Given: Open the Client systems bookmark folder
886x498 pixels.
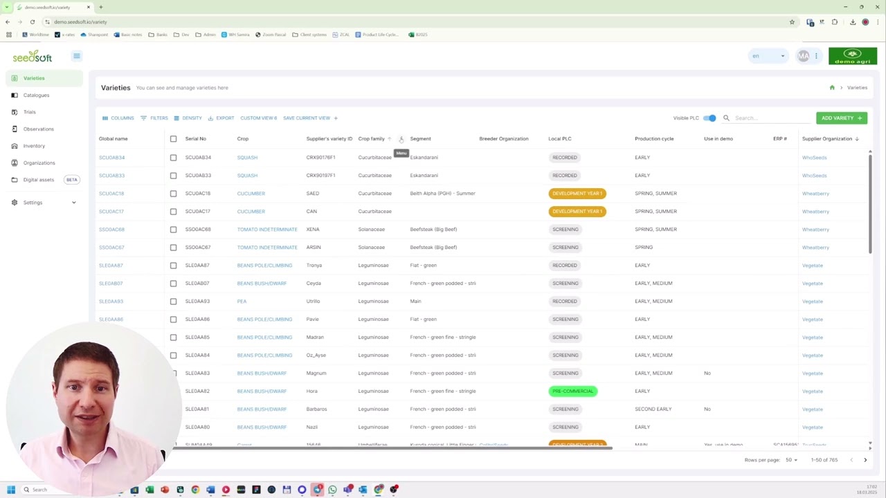Looking at the screenshot, I should coord(309,35).
